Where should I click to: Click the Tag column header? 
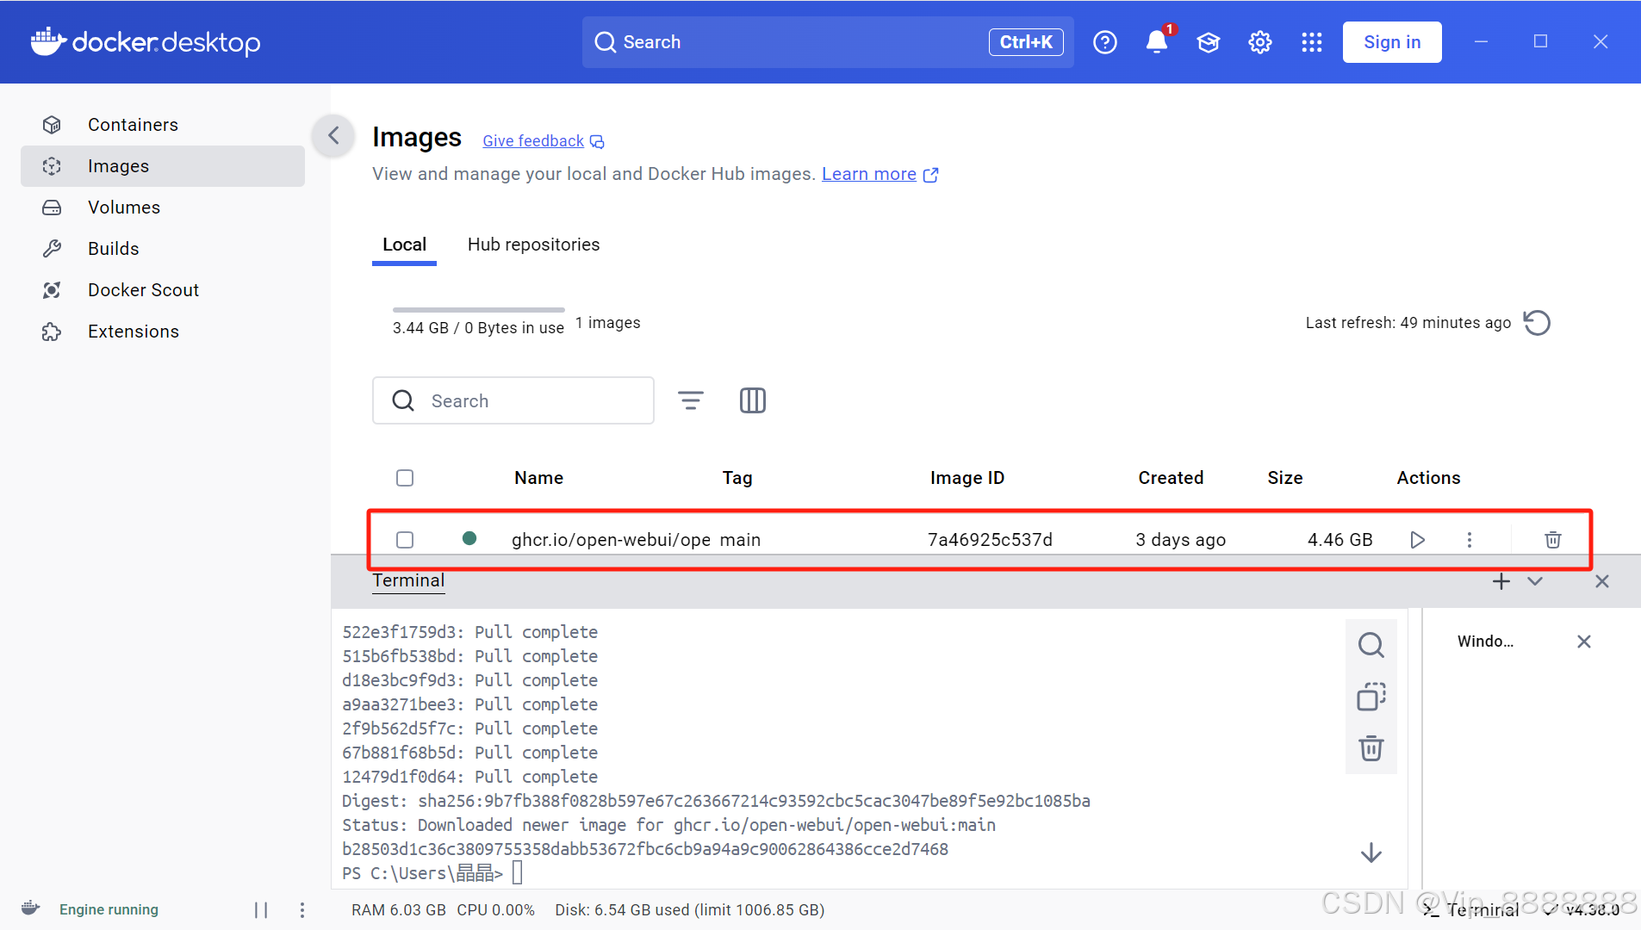[x=737, y=478]
